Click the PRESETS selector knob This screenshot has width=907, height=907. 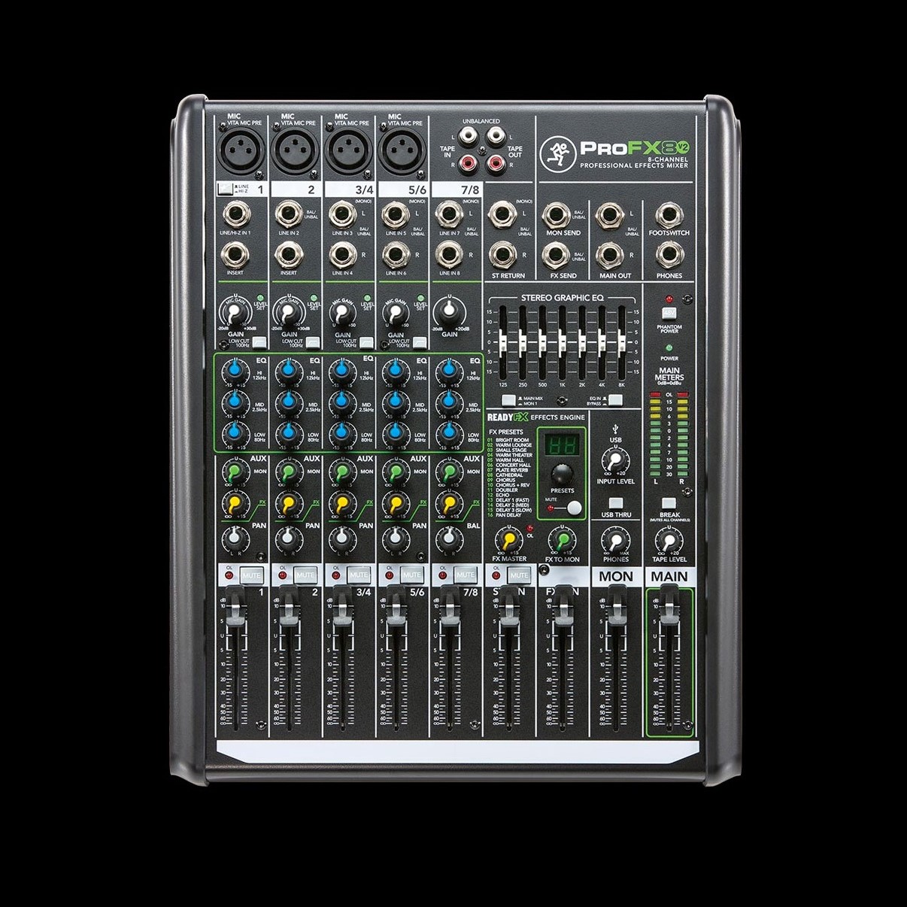[x=562, y=475]
